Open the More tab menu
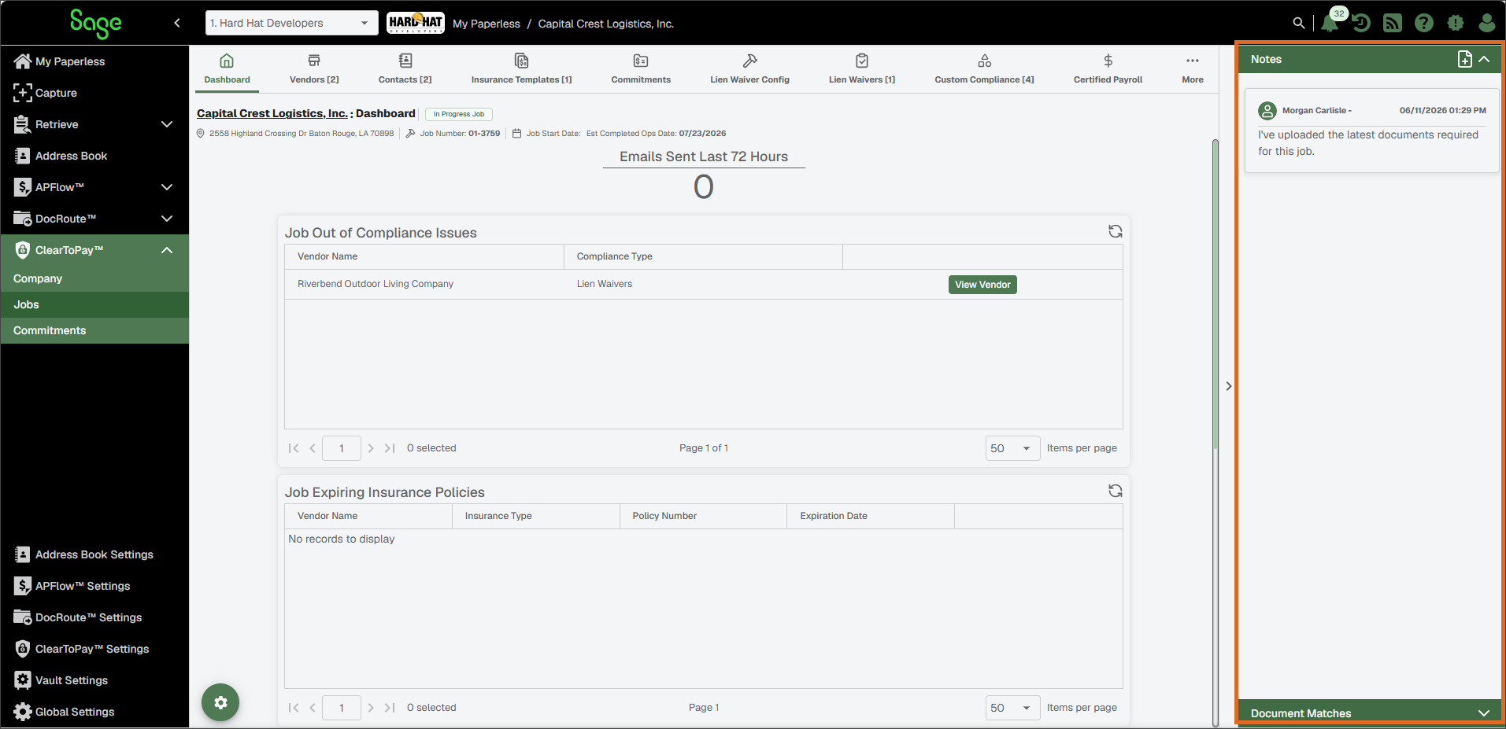 (x=1193, y=69)
